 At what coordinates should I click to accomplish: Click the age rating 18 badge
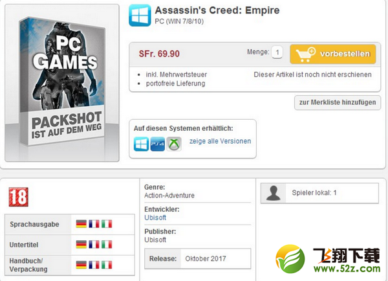pyautogui.click(x=19, y=197)
